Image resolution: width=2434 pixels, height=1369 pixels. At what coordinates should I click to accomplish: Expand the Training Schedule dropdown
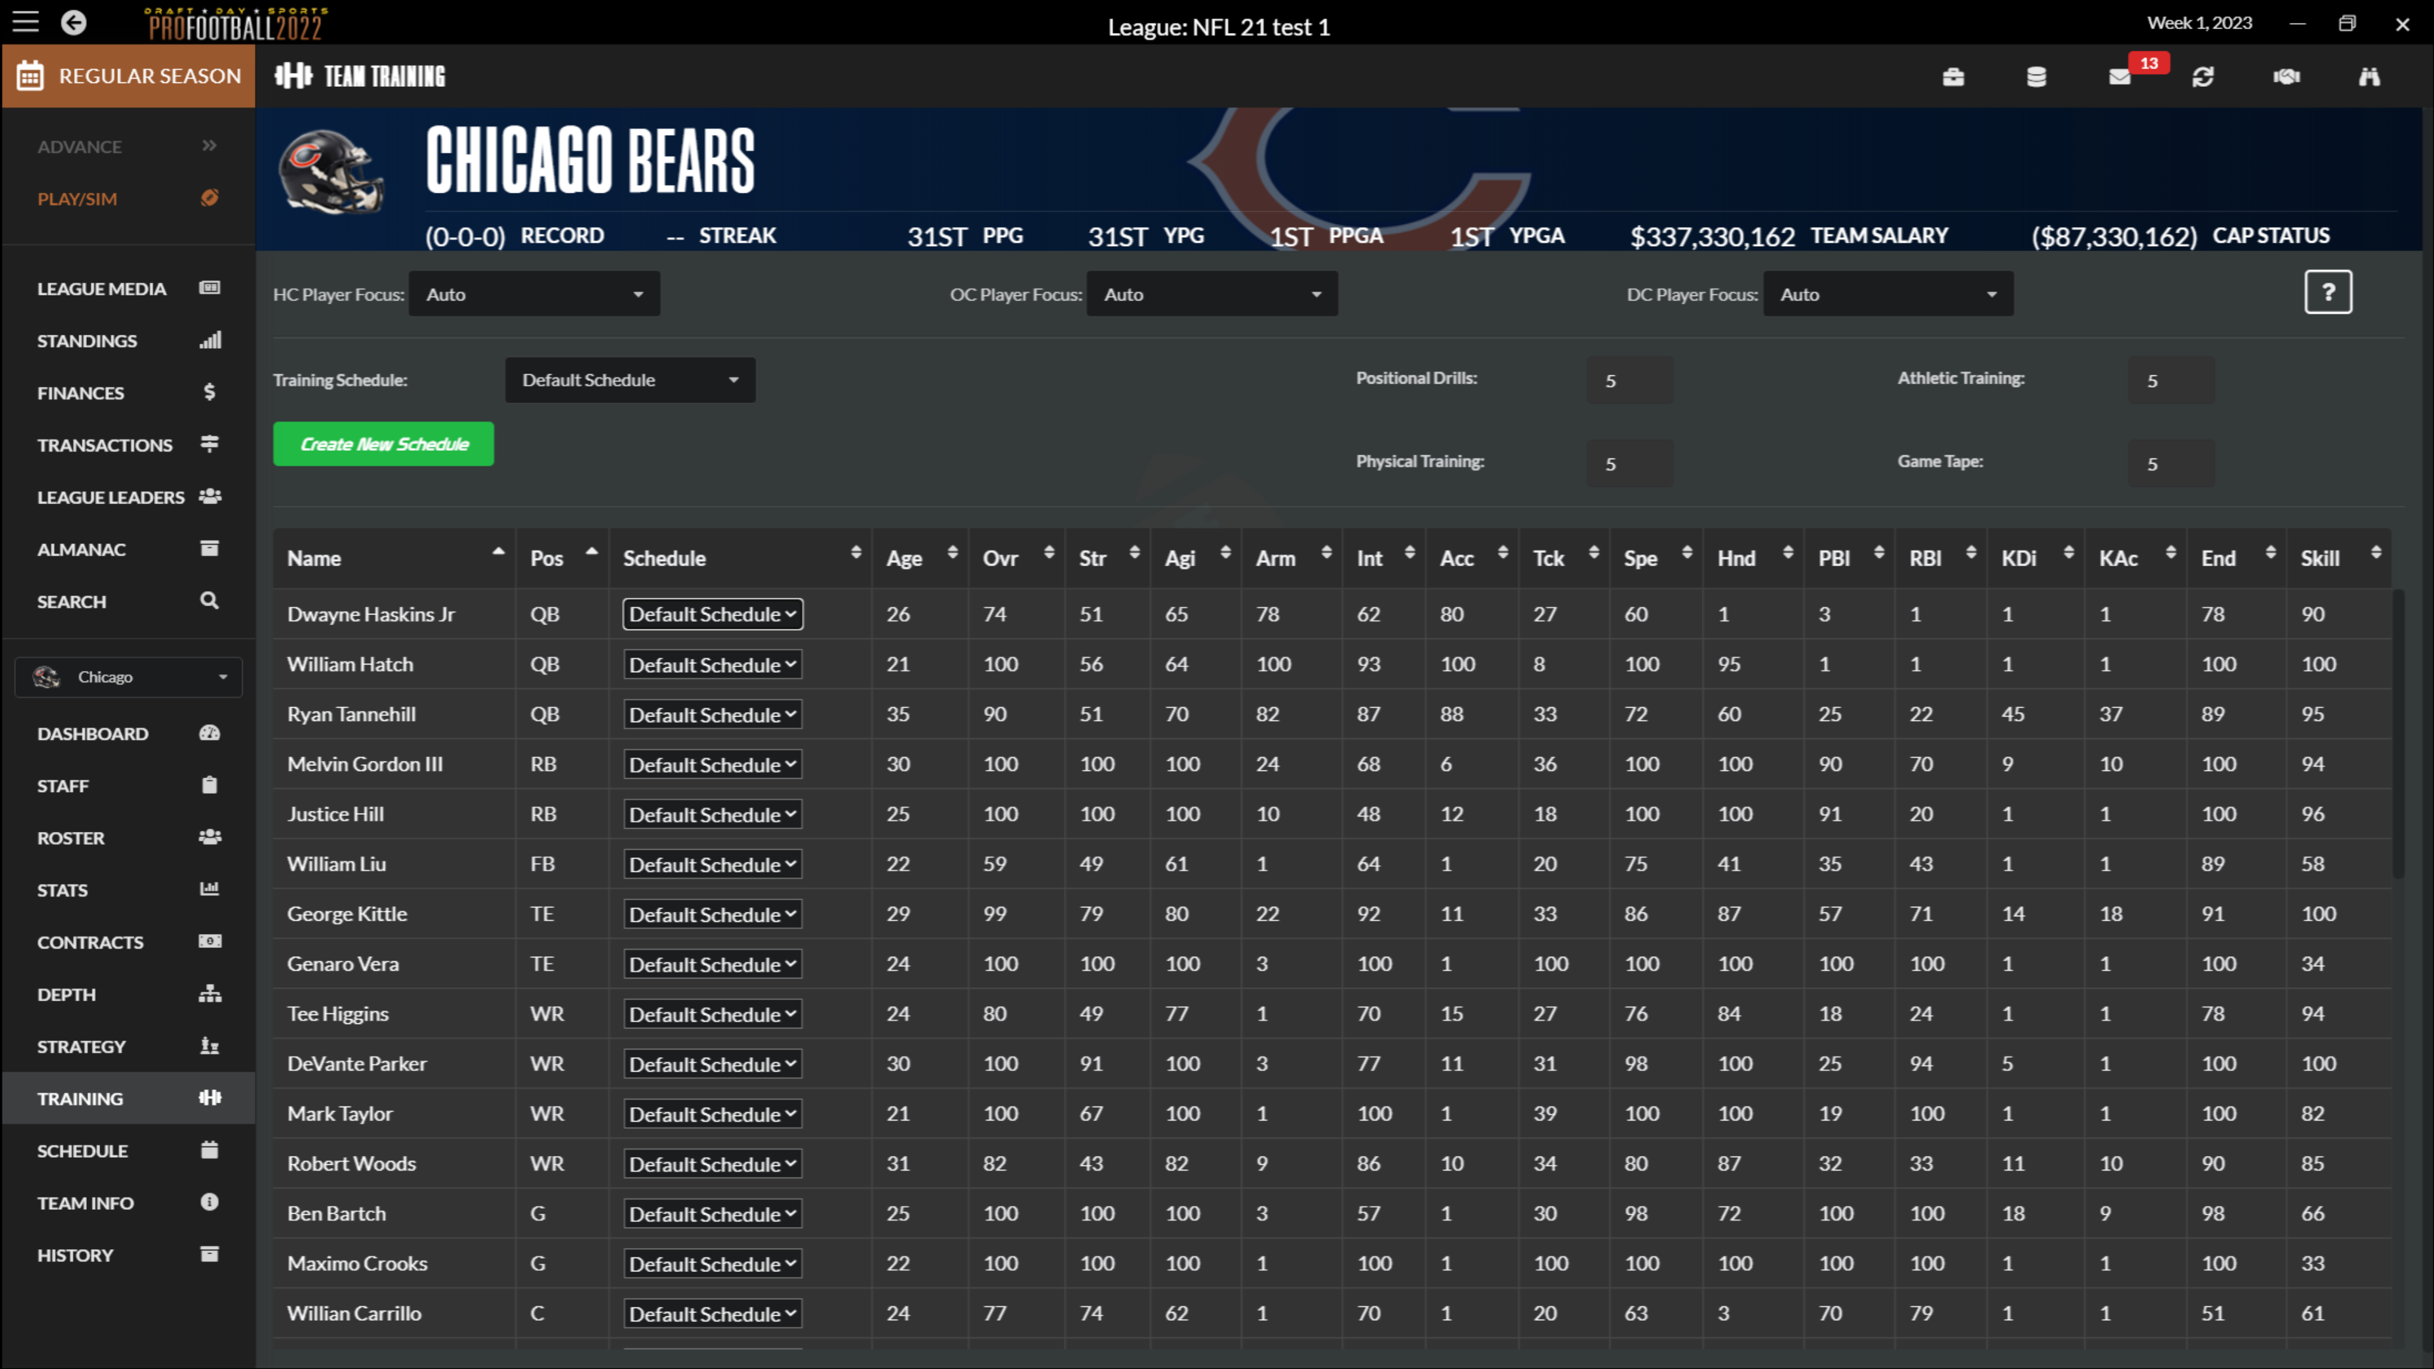coord(630,380)
